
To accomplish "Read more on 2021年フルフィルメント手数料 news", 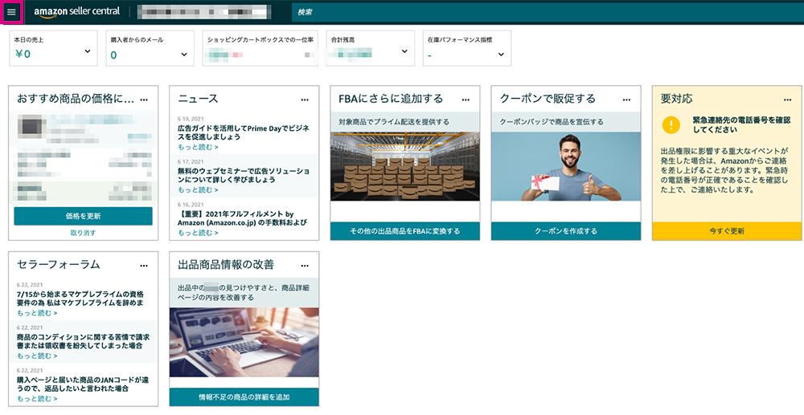I will 198,233.
